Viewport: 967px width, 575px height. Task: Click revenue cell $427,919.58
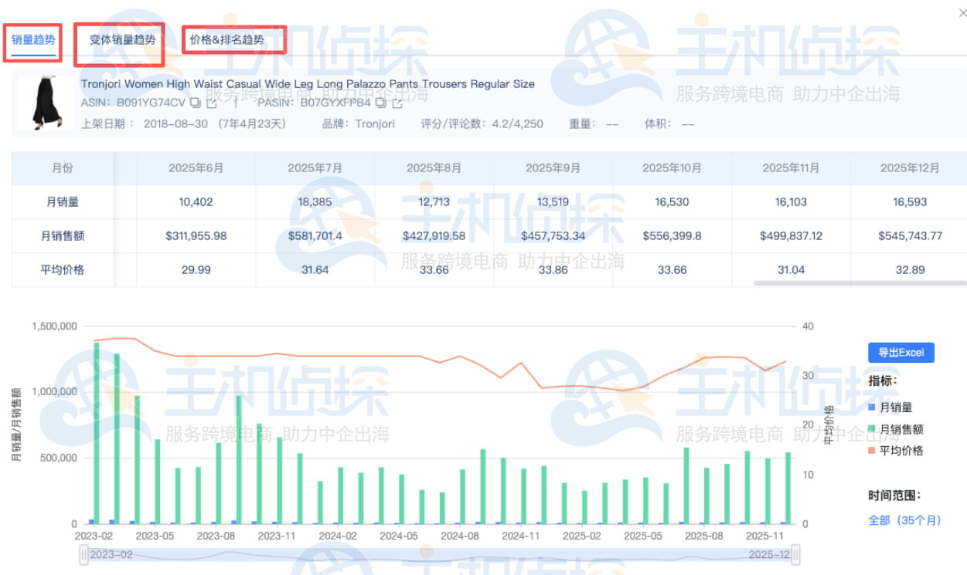click(x=434, y=236)
